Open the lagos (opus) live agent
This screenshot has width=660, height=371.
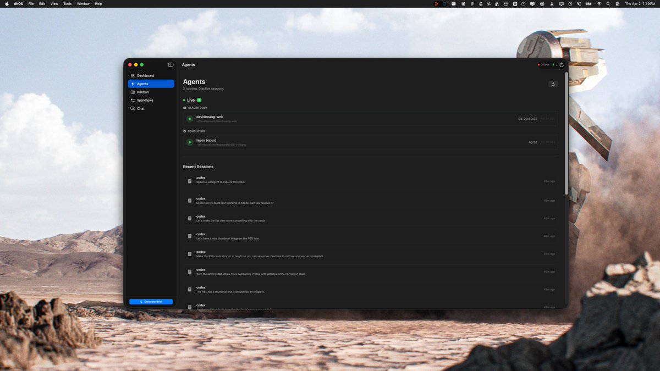[370, 142]
